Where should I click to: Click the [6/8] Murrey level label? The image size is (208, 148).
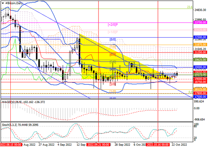pyautogui.click(x=113, y=54)
